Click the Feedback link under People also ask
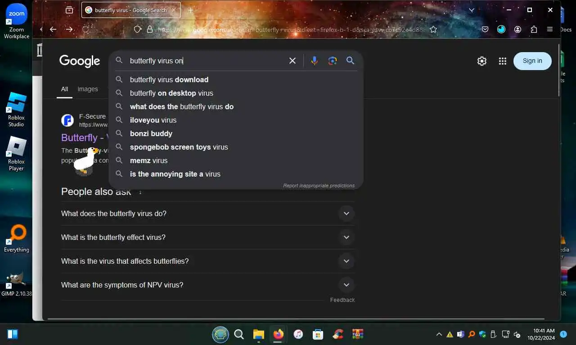576x345 pixels. pyautogui.click(x=342, y=300)
